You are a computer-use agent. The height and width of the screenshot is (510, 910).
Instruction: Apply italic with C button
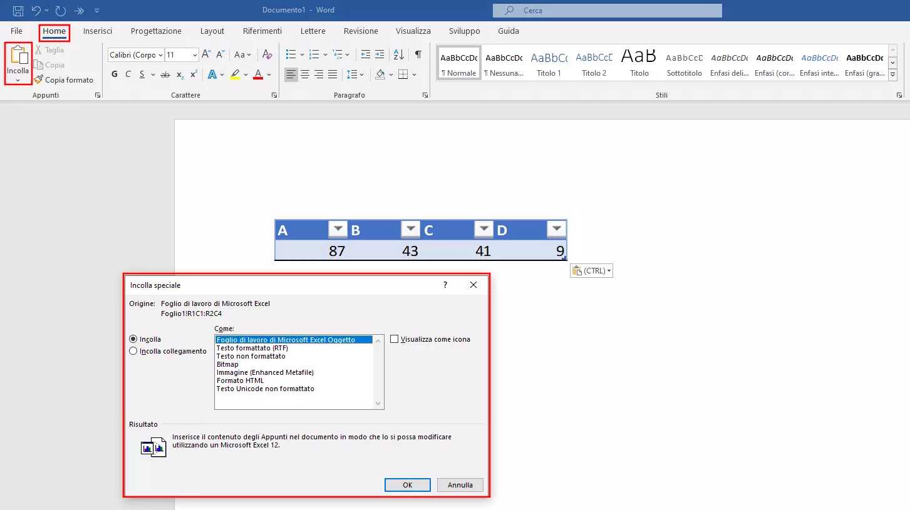point(128,74)
